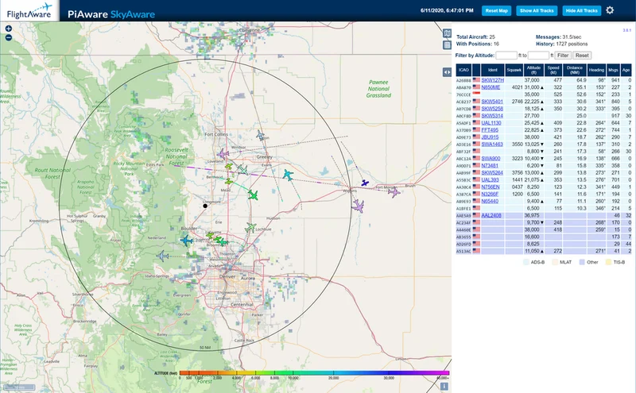The width and height of the screenshot is (636, 393).
Task: Click the black receiver dot near Longmont
Action: pyautogui.click(x=205, y=206)
